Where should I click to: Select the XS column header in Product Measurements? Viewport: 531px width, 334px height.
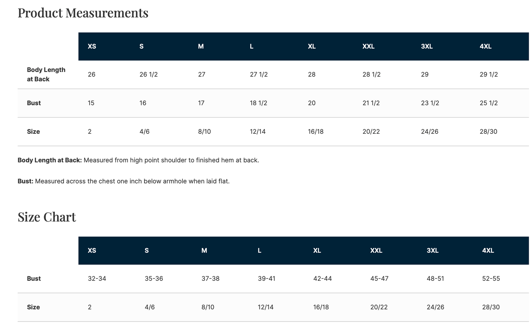click(x=92, y=46)
